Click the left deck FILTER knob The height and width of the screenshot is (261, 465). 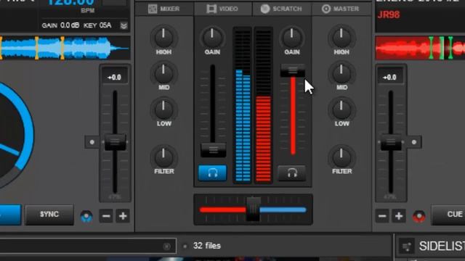click(x=163, y=157)
